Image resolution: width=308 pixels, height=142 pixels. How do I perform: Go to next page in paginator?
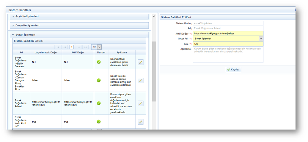[x=79, y=47]
